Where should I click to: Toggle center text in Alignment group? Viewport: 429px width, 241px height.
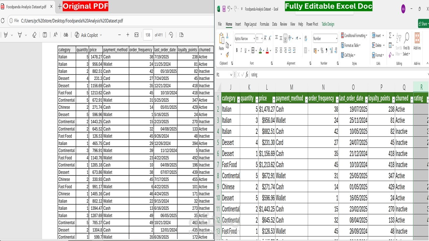click(x=281, y=51)
